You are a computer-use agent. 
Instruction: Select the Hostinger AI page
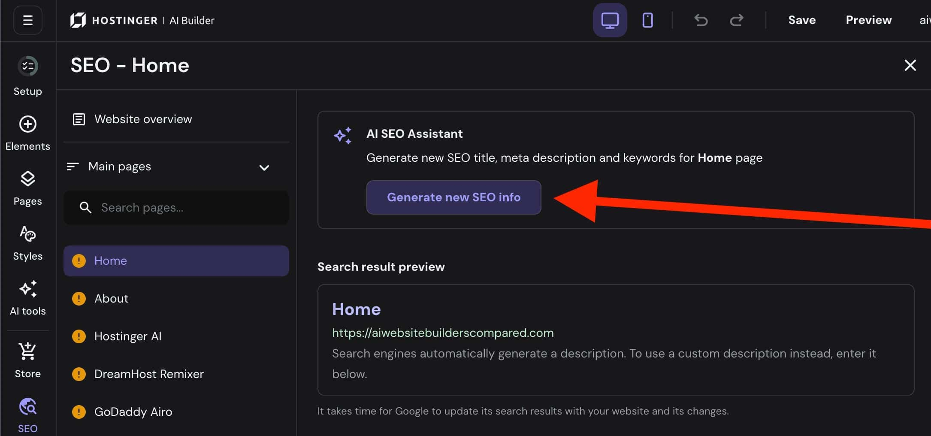pos(176,336)
